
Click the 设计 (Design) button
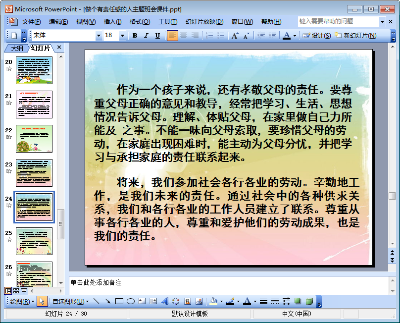point(317,36)
